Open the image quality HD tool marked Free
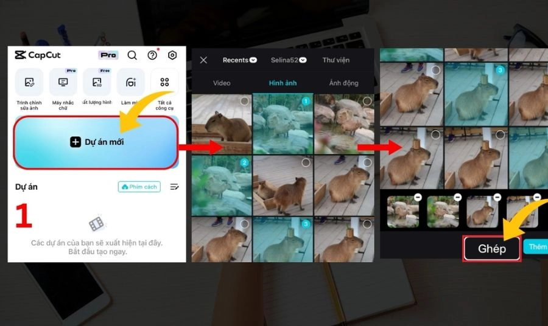 pos(97,82)
